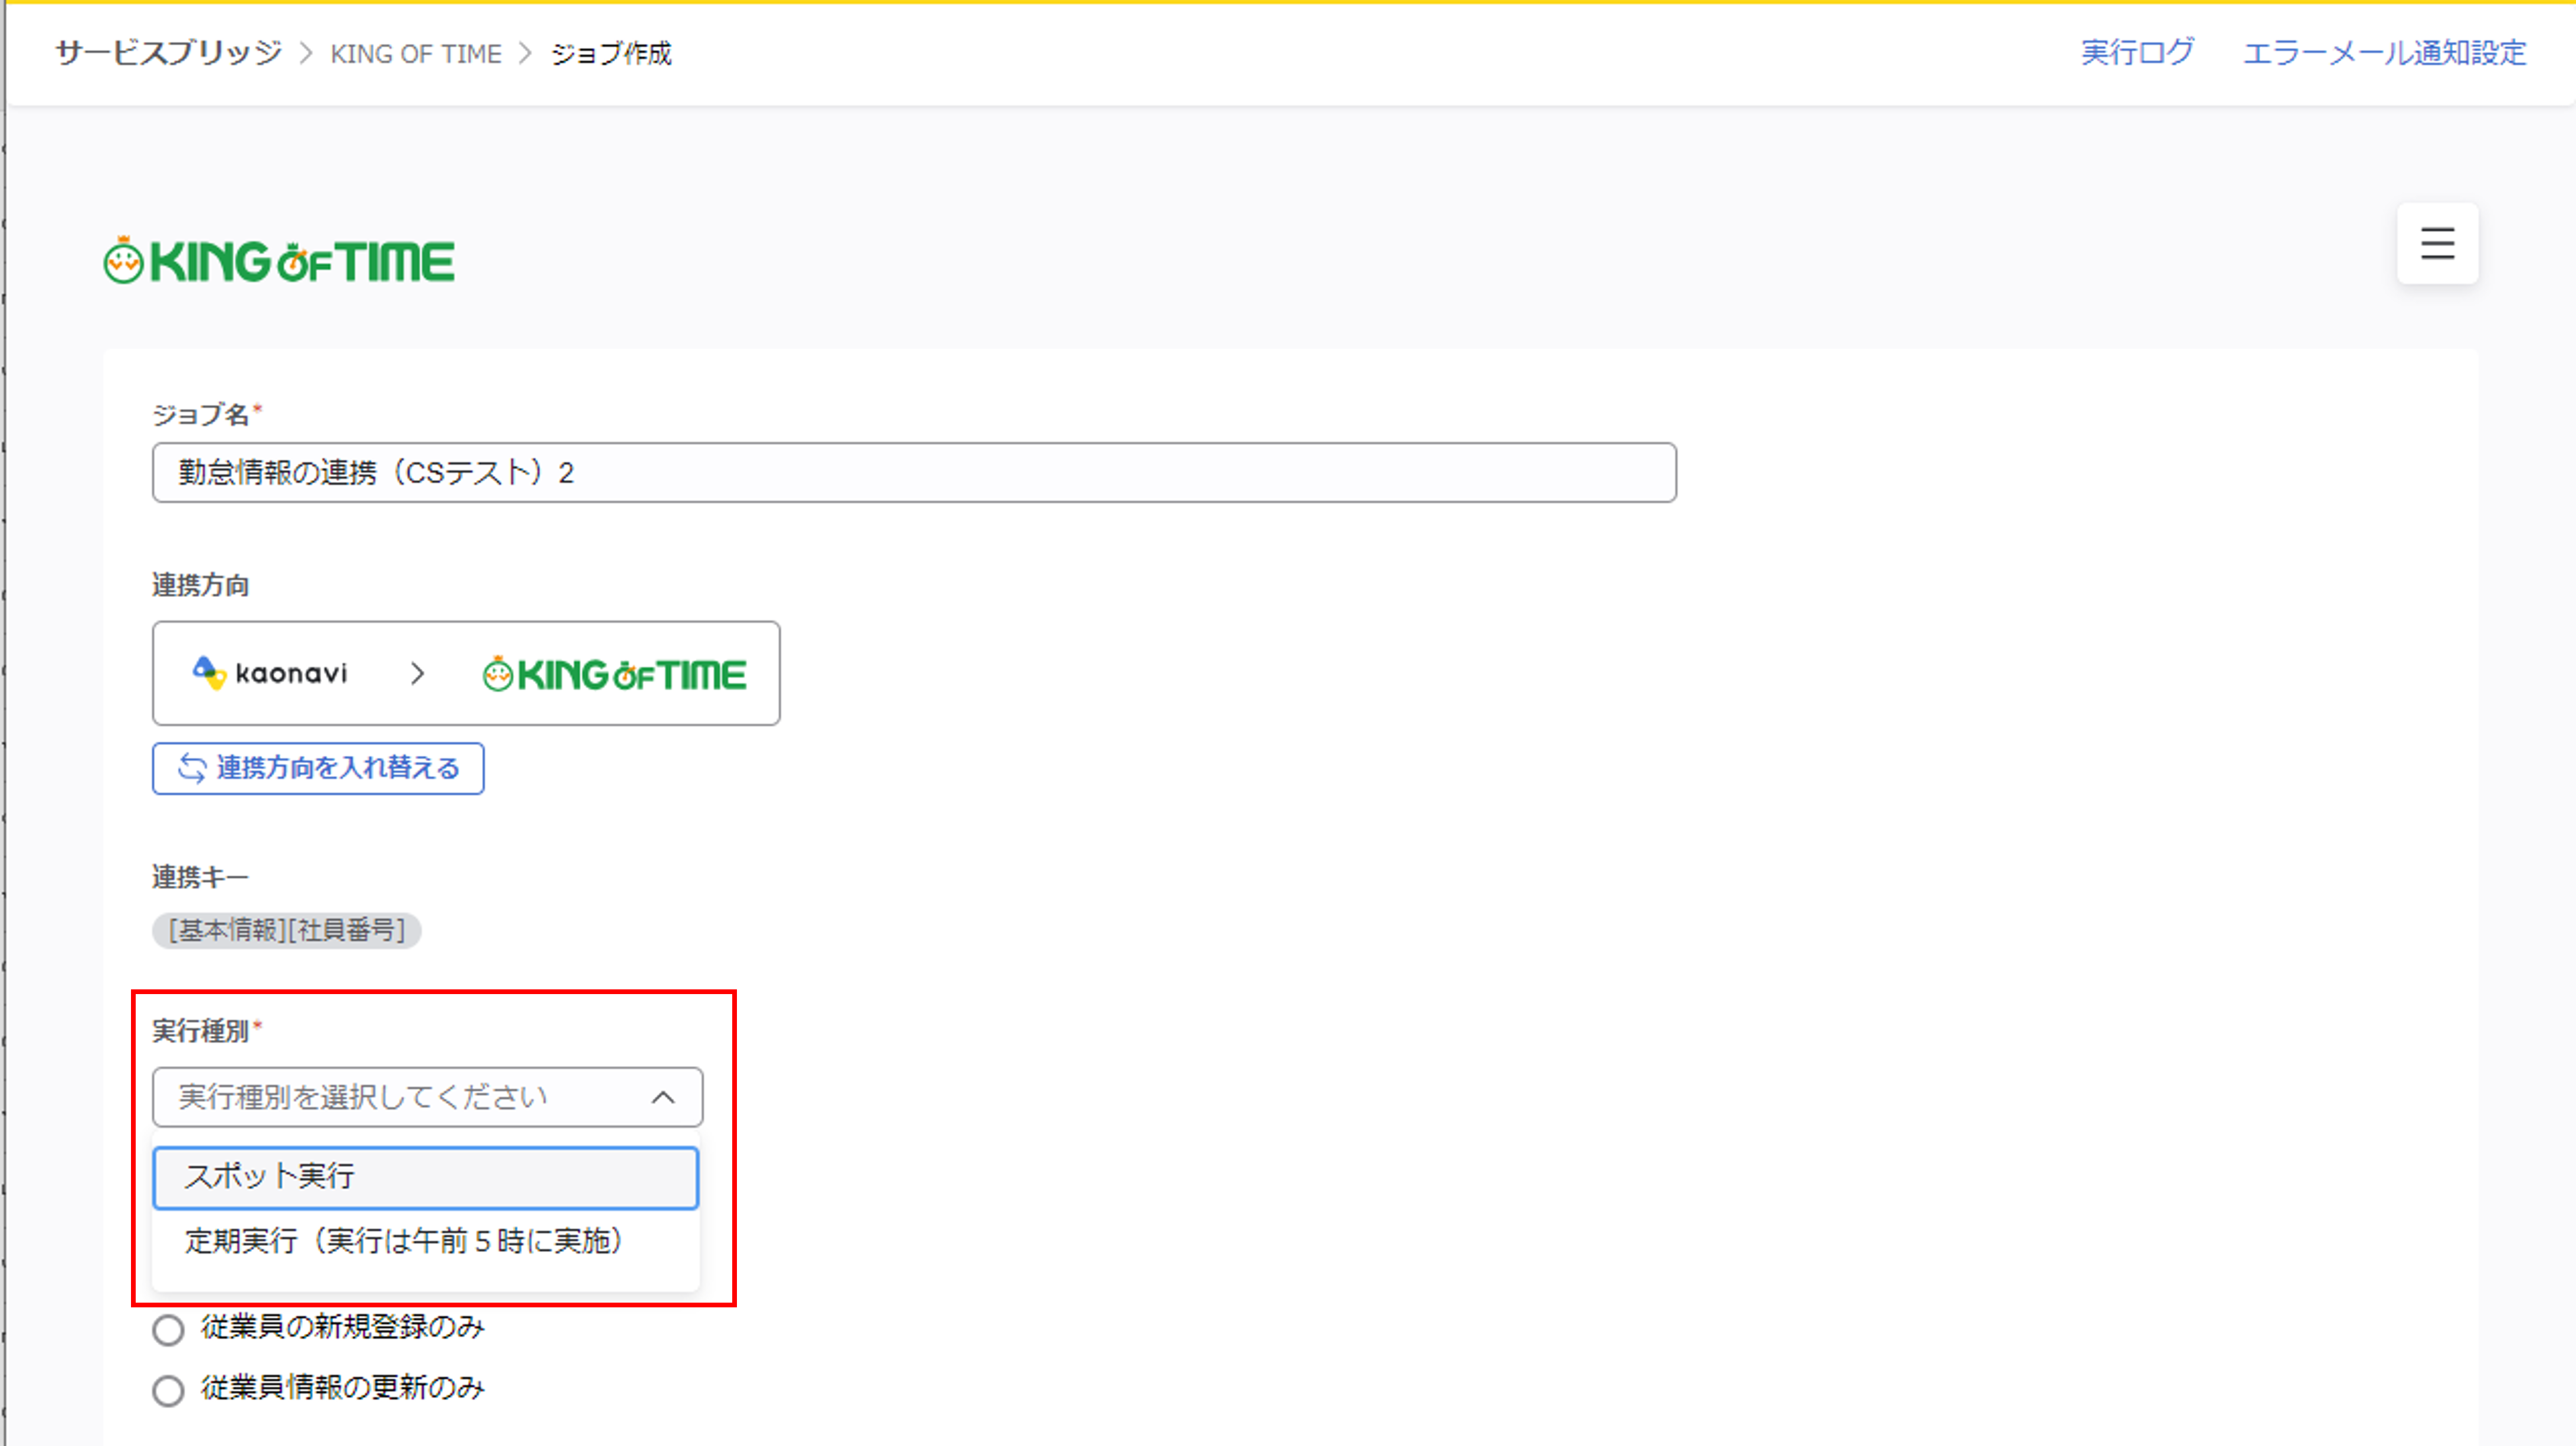Viewport: 2576px width, 1446px height.
Task: Click the 連携方向 label
Action: click(x=200, y=585)
